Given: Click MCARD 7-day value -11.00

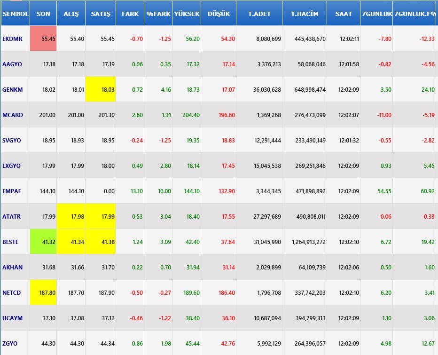Looking at the screenshot, I should click(x=384, y=115).
